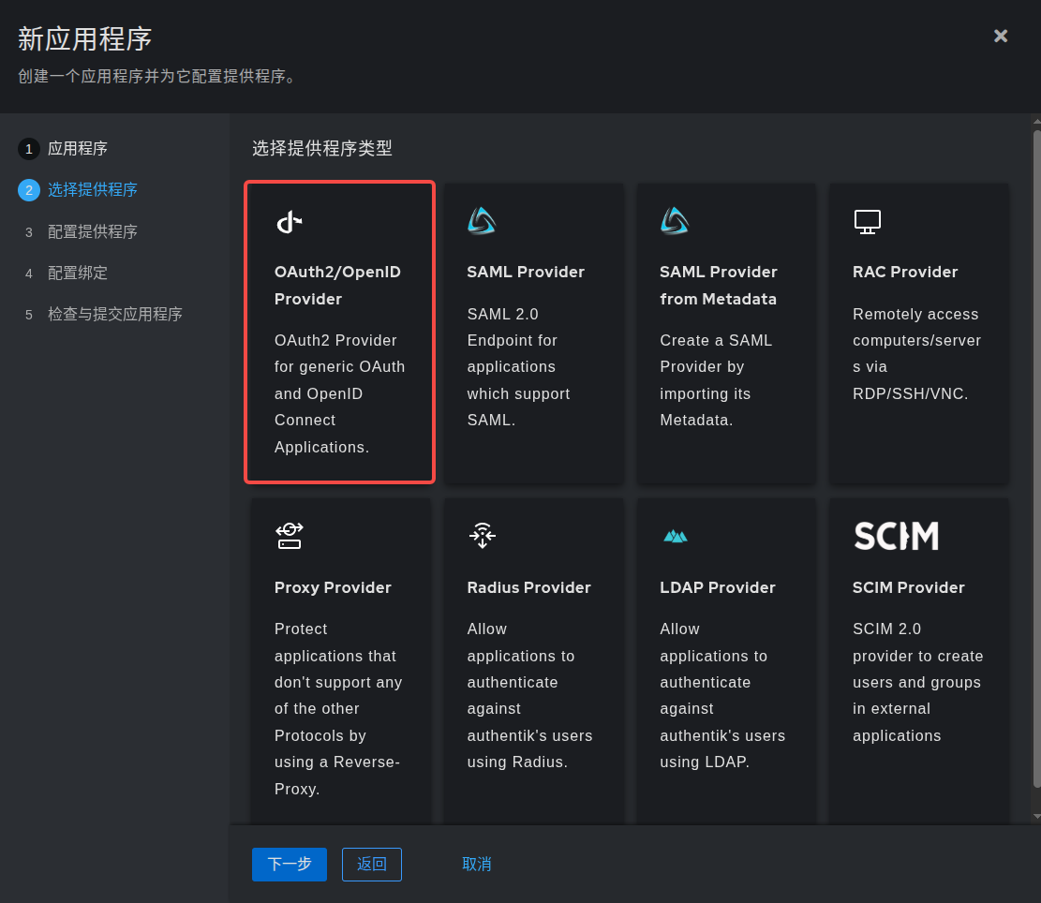Close the 新应用程序 wizard dialog
The width and height of the screenshot is (1041, 903).
point(1001,36)
